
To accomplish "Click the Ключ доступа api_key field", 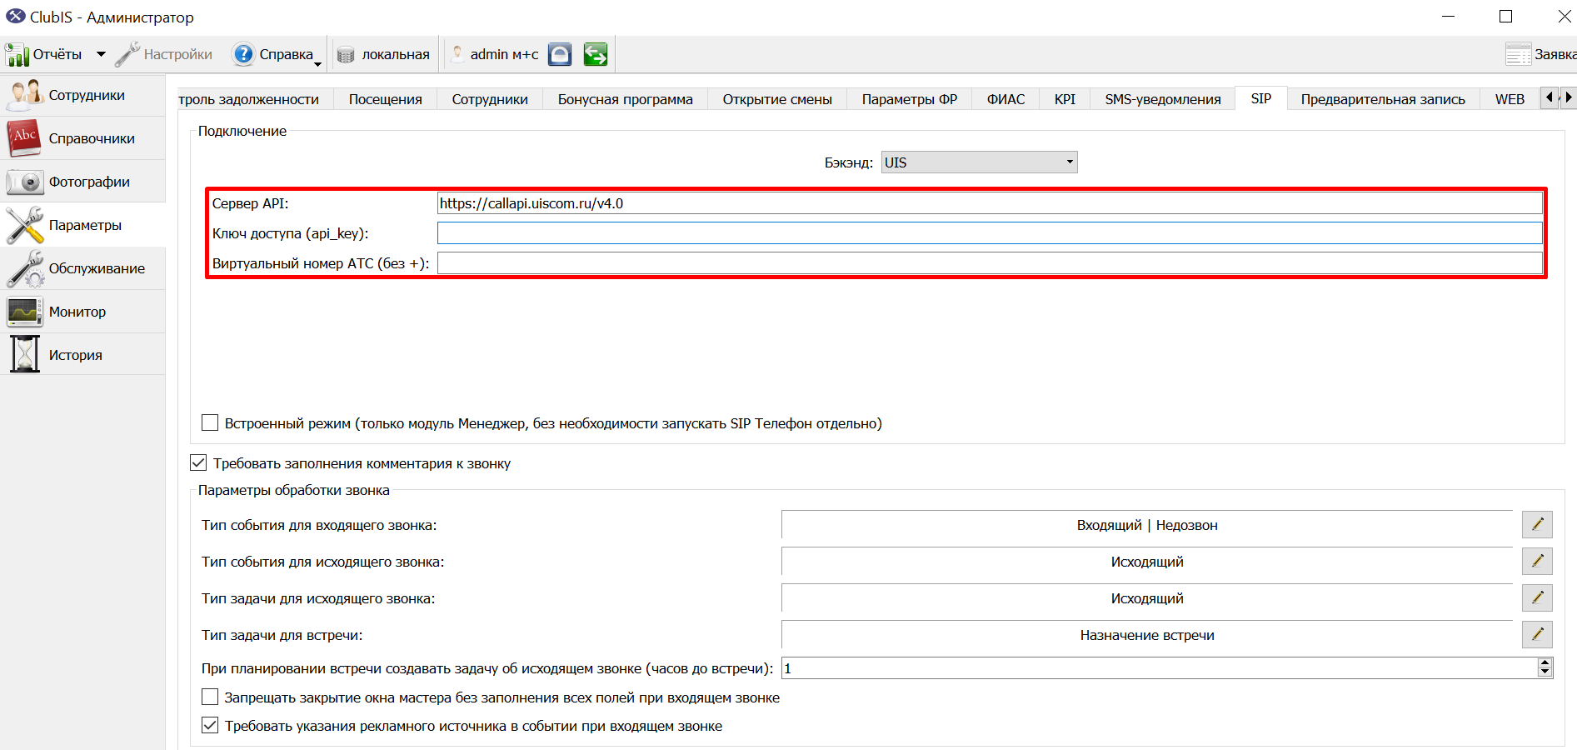I will 990,233.
